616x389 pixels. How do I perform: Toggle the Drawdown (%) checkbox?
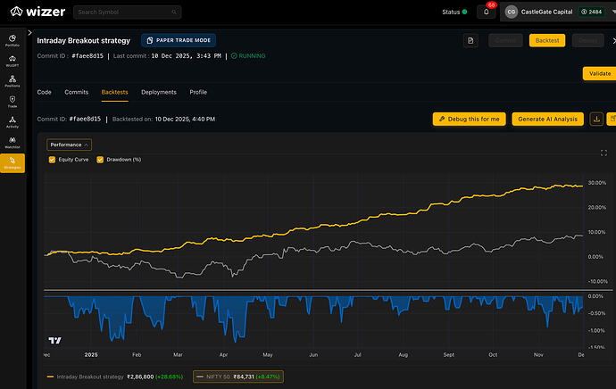coord(100,160)
